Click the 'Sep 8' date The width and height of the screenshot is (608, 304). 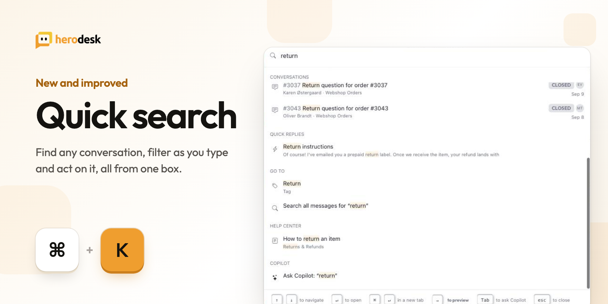click(578, 118)
